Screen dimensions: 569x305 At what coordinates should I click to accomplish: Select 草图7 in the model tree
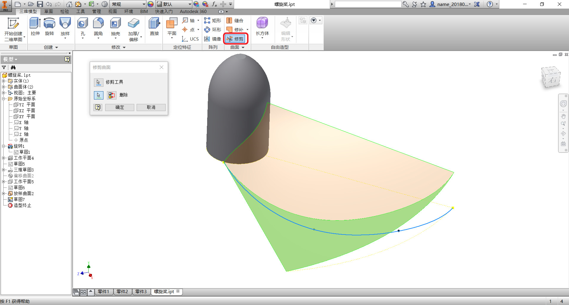(19, 199)
